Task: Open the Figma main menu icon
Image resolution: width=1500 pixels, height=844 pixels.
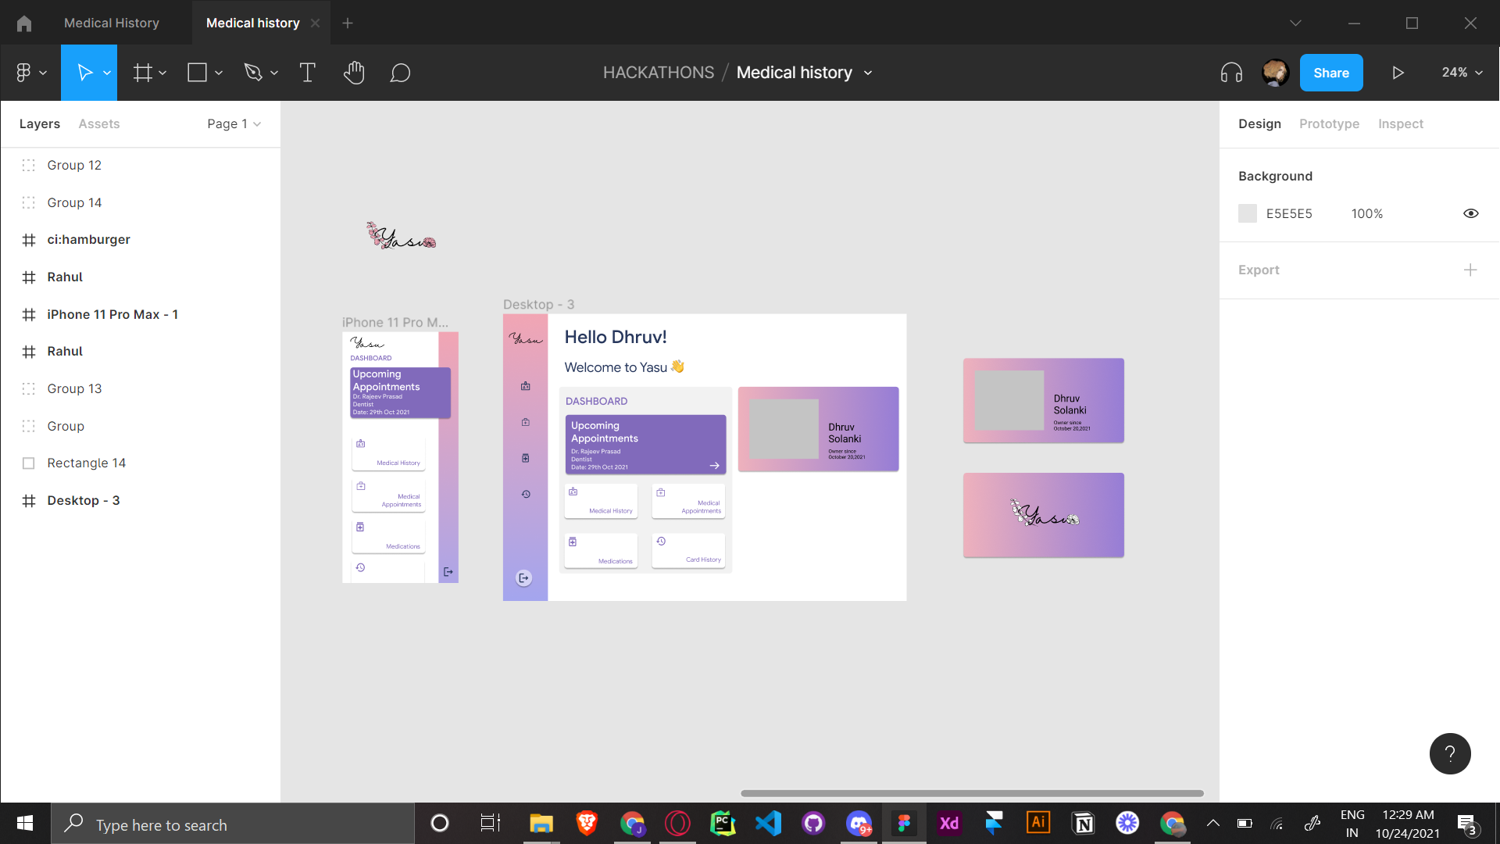Action: coord(24,73)
